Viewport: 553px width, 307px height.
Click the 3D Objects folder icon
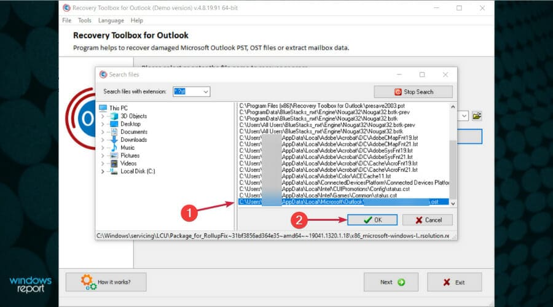[x=114, y=116]
